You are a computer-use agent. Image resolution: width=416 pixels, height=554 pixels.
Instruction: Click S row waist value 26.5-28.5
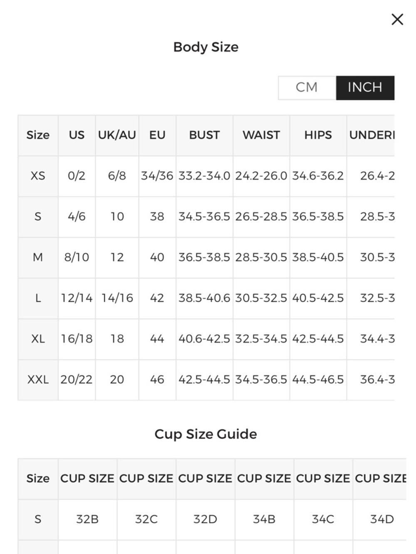(261, 217)
